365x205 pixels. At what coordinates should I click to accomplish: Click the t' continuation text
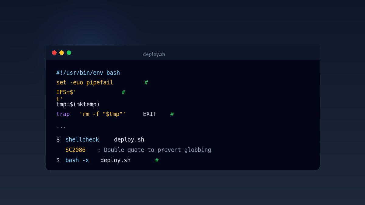(60, 99)
